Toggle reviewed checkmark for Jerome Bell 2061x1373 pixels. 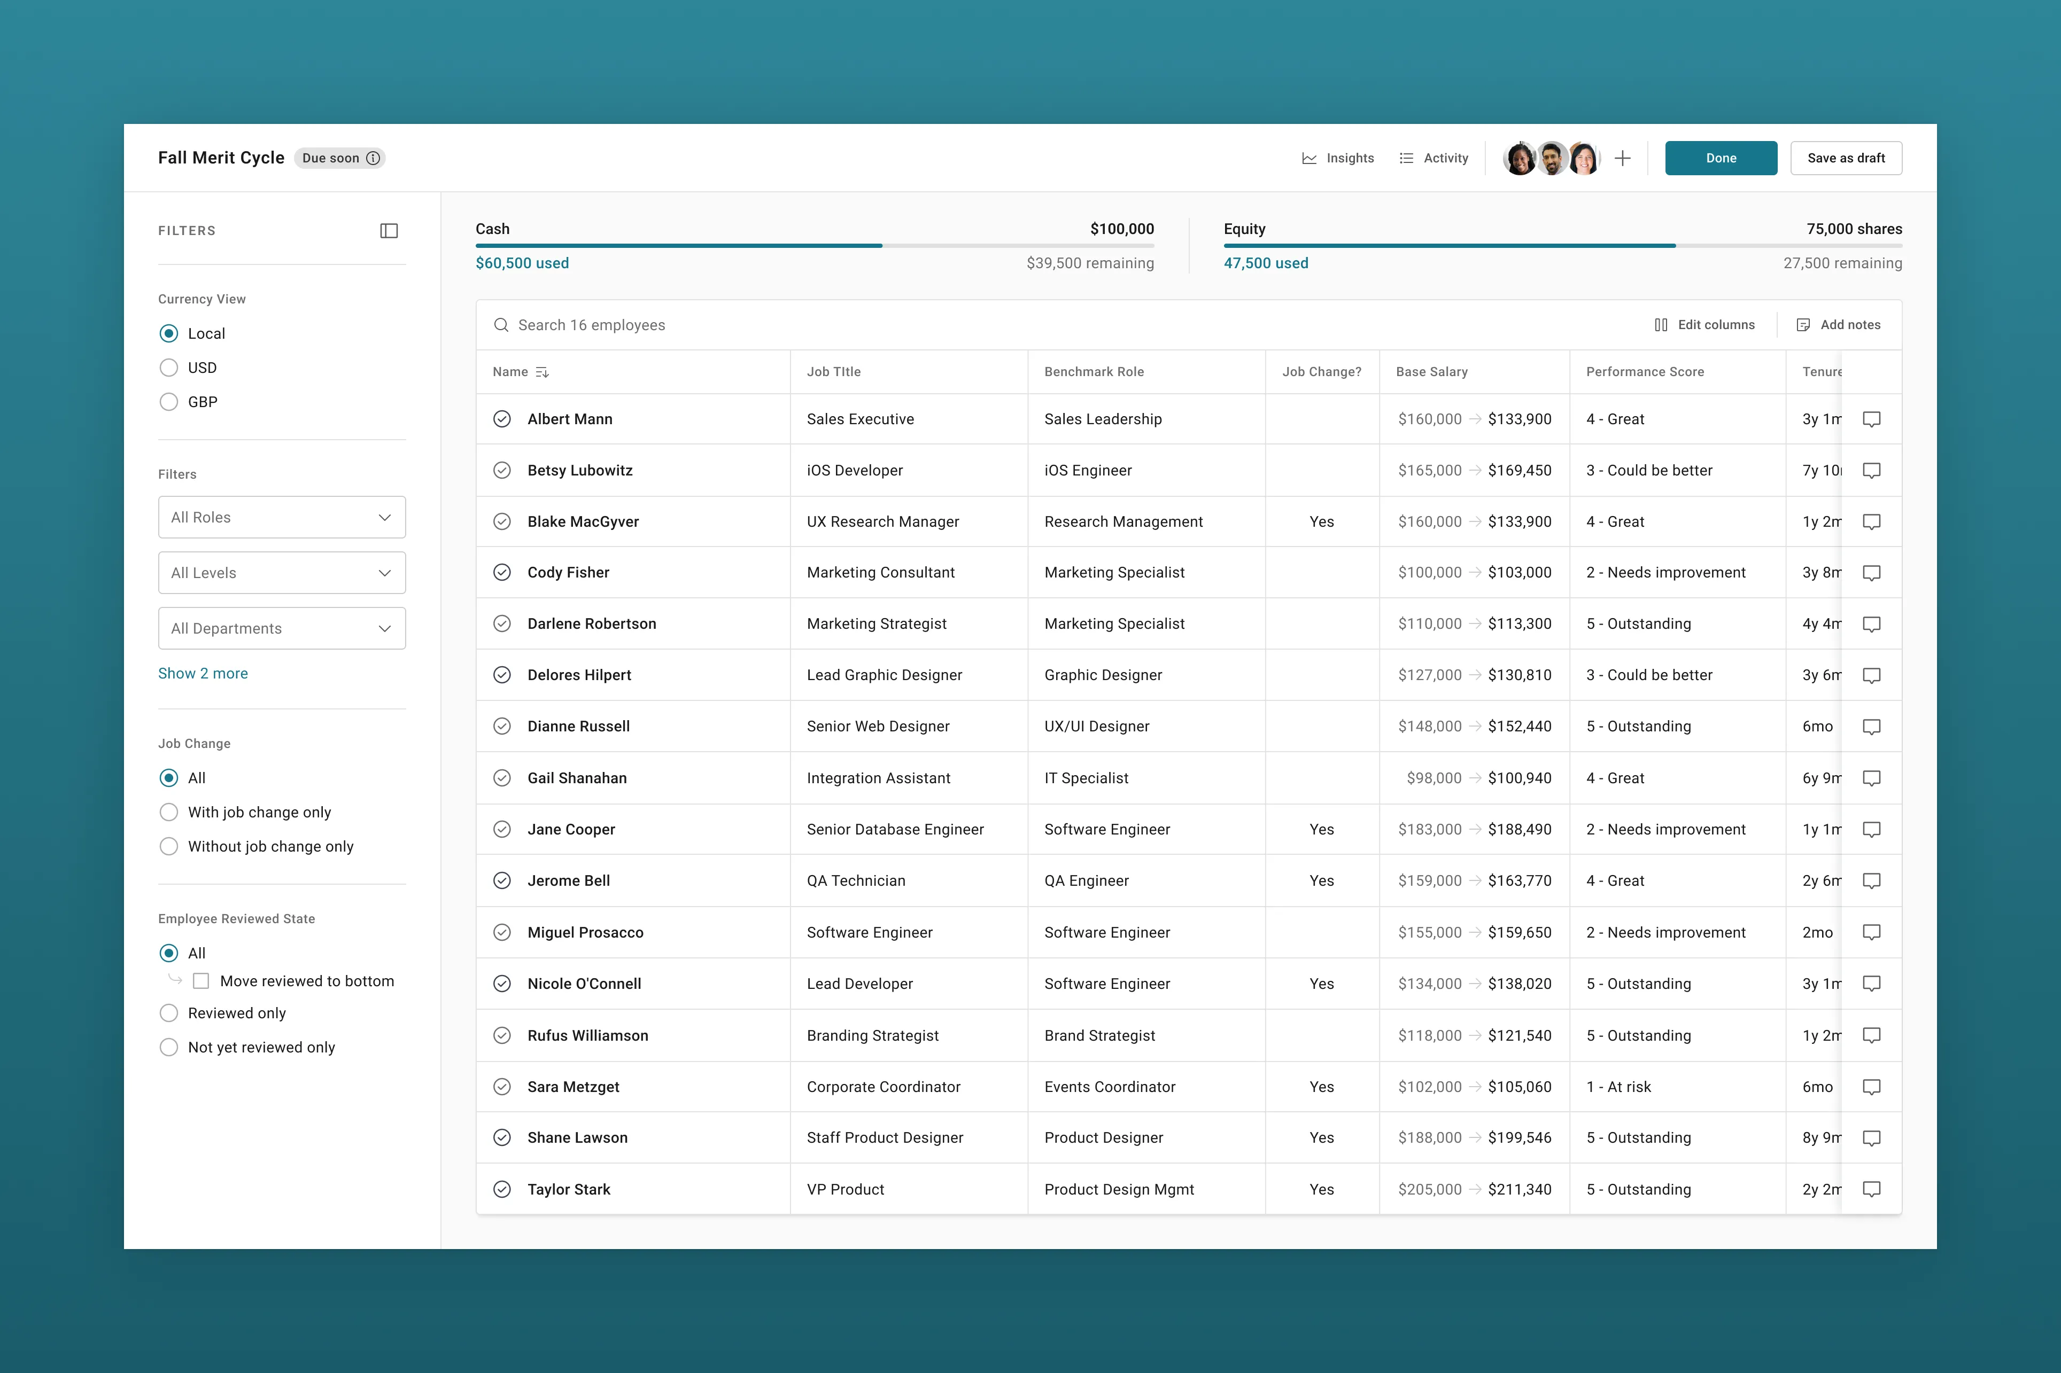(502, 881)
